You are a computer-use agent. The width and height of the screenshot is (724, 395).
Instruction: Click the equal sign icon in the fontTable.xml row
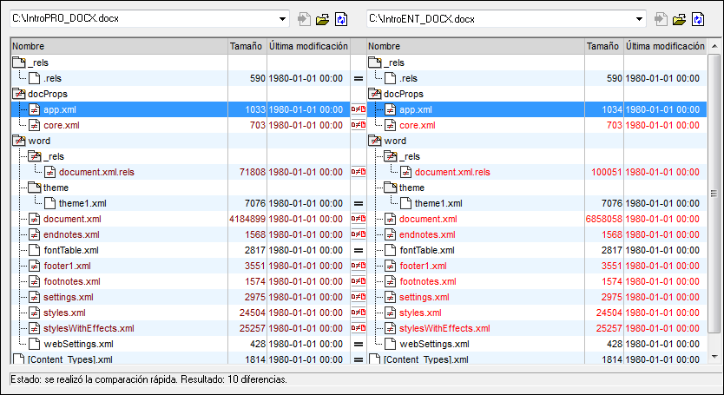pyautogui.click(x=358, y=250)
